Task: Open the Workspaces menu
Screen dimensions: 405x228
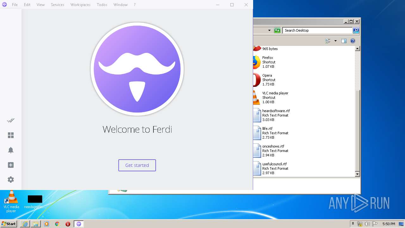Action: pos(80,5)
